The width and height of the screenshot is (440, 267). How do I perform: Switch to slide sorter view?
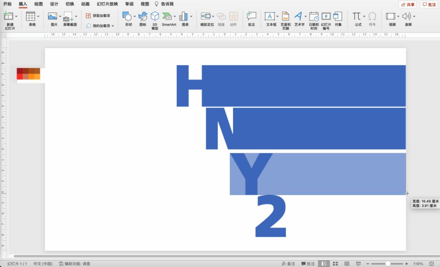click(x=335, y=264)
